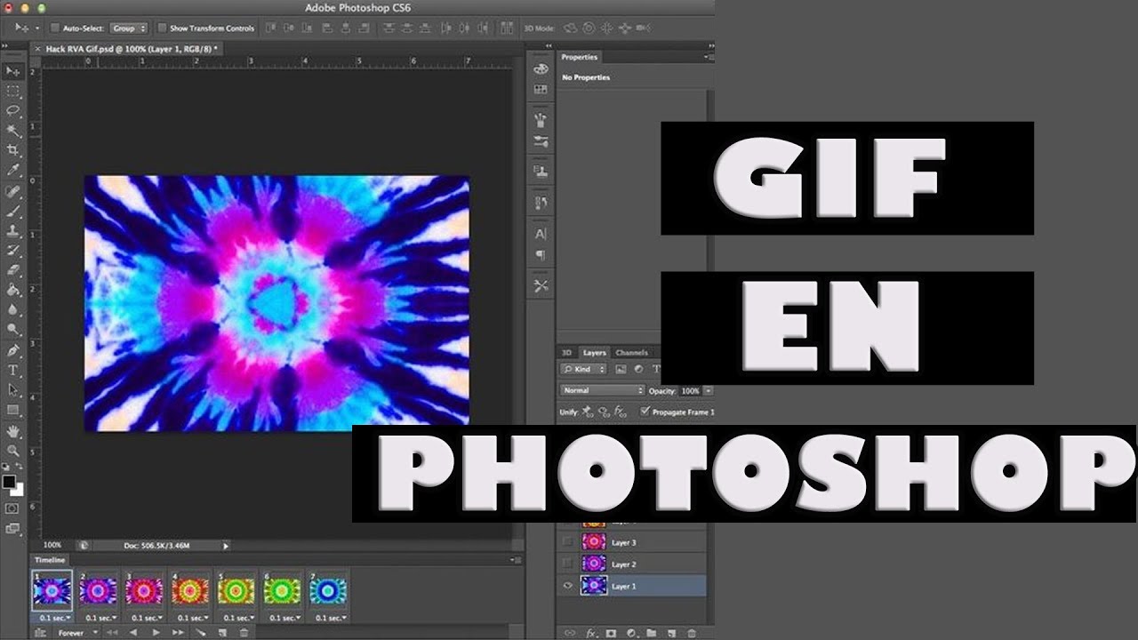
Task: Open the Brush Presets panel icon
Action: tap(541, 141)
